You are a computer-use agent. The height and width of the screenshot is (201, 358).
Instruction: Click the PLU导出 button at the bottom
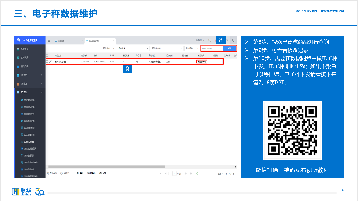click(80, 173)
